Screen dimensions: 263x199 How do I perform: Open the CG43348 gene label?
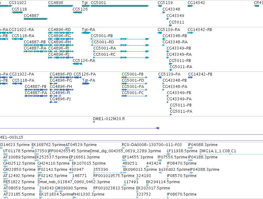(x=172, y=9)
